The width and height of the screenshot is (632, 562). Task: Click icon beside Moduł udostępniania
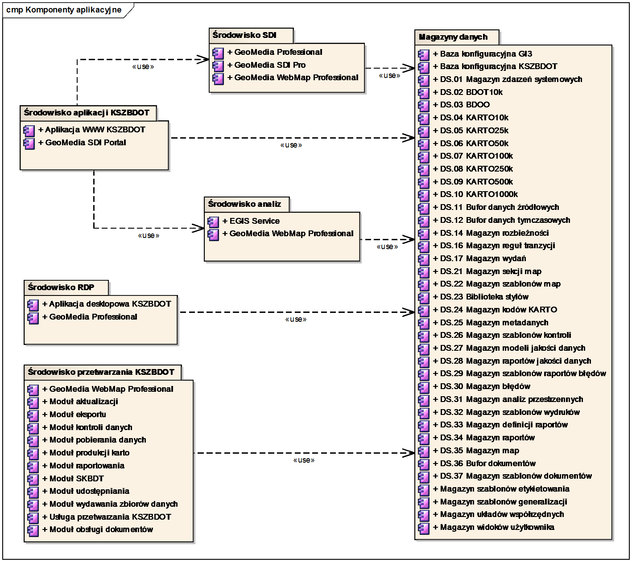point(33,492)
